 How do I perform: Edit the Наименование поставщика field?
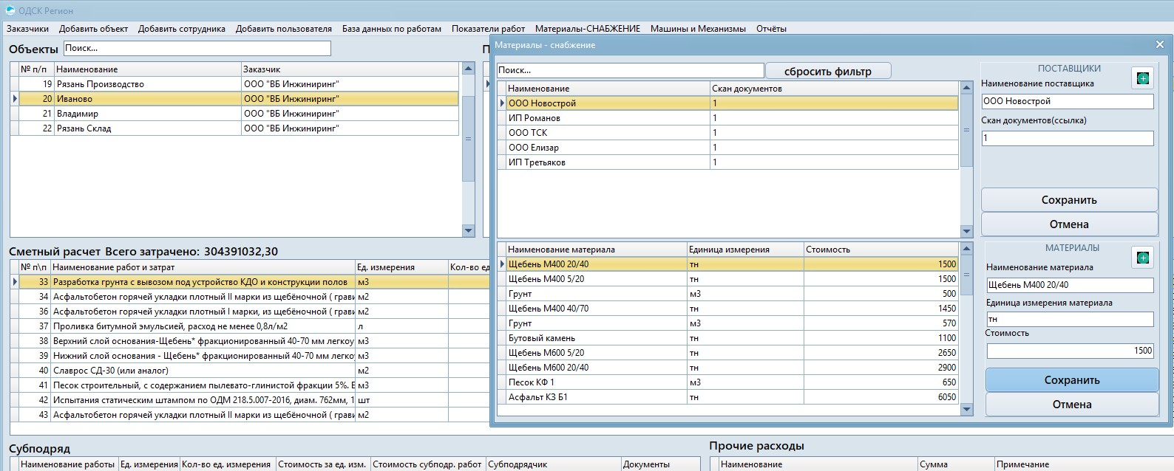[x=1068, y=101]
